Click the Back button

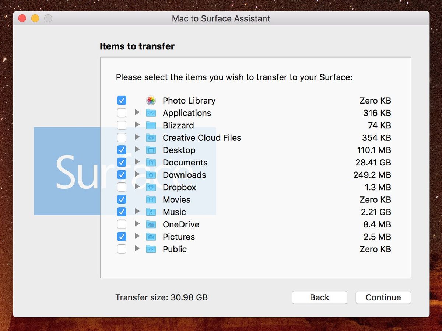click(319, 297)
